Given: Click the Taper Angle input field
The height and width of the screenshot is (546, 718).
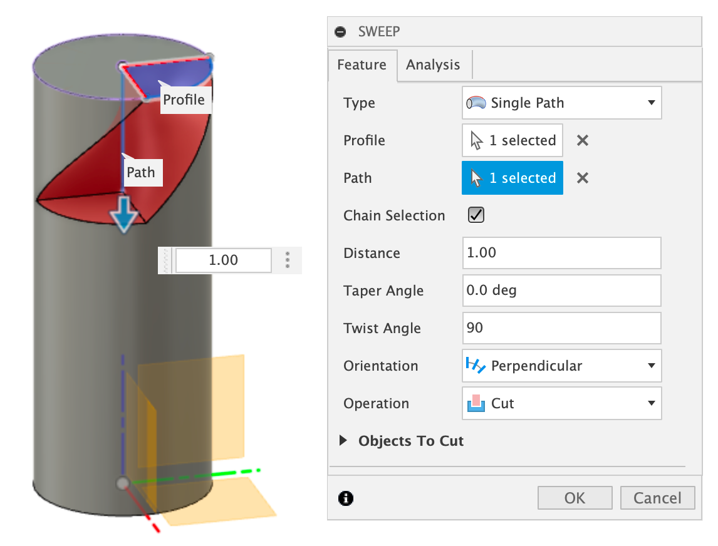Looking at the screenshot, I should point(561,290).
